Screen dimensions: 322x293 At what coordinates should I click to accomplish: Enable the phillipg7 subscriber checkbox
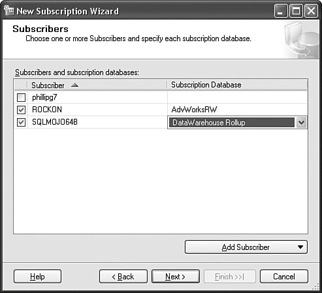click(x=21, y=97)
